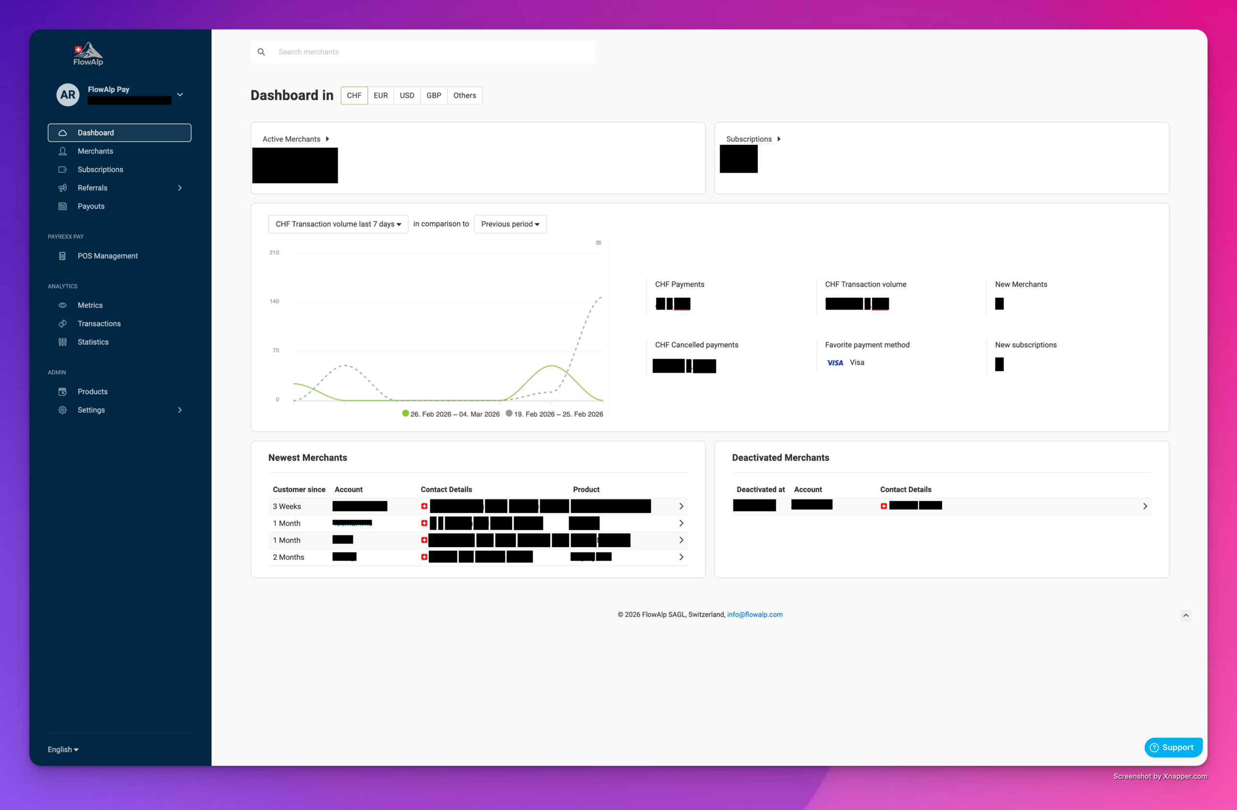The width and height of the screenshot is (1237, 810).
Task: Open the transaction volume period dropdown
Action: 338,224
